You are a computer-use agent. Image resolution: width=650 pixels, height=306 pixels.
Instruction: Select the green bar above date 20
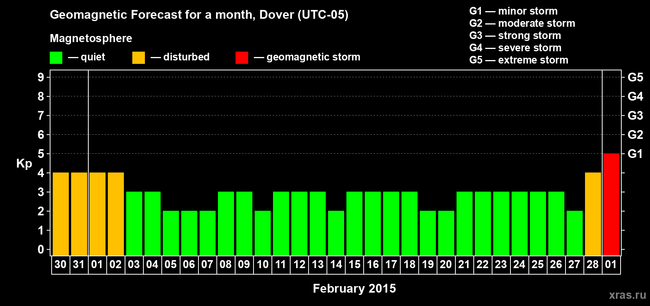tap(446, 233)
